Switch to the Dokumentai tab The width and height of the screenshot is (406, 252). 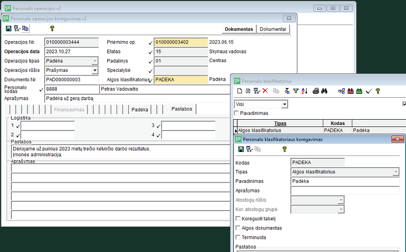click(273, 29)
